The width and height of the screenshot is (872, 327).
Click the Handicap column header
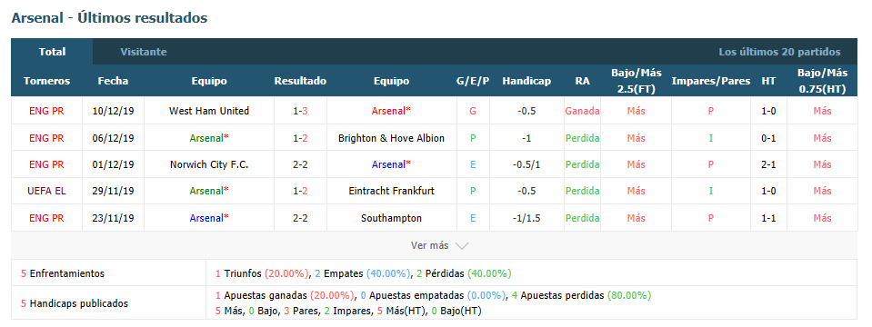click(526, 81)
